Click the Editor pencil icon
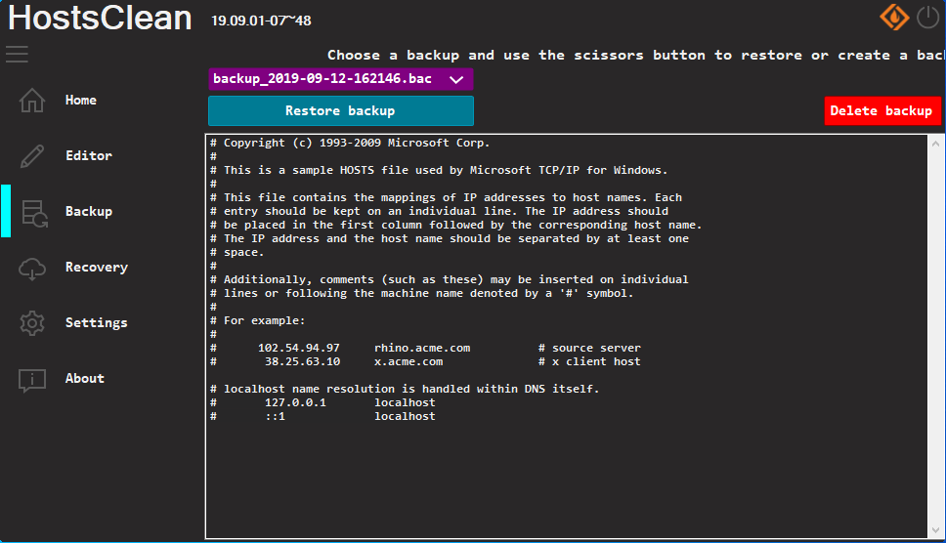The width and height of the screenshot is (946, 543). (x=32, y=156)
